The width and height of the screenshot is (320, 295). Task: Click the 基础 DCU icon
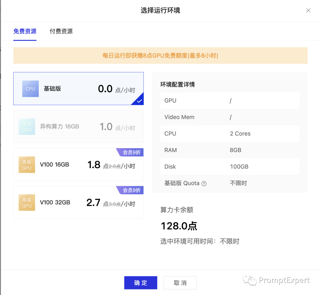click(27, 127)
